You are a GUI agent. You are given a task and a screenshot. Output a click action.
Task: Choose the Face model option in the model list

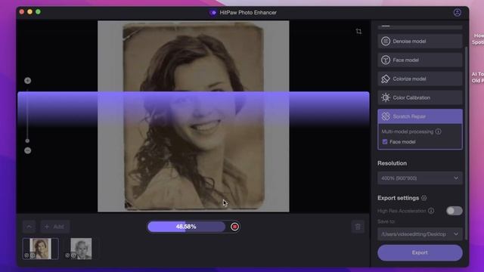tap(420, 60)
